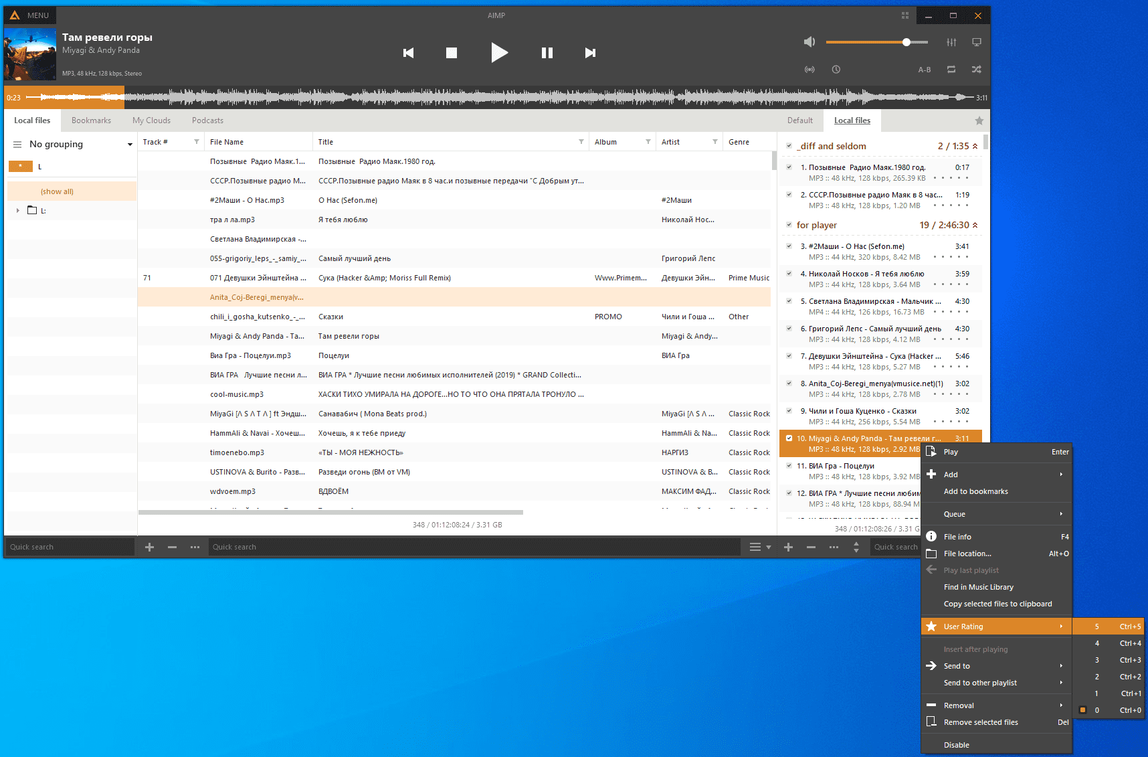Start playback with the large play button
Image resolution: width=1148 pixels, height=757 pixels.
499,52
